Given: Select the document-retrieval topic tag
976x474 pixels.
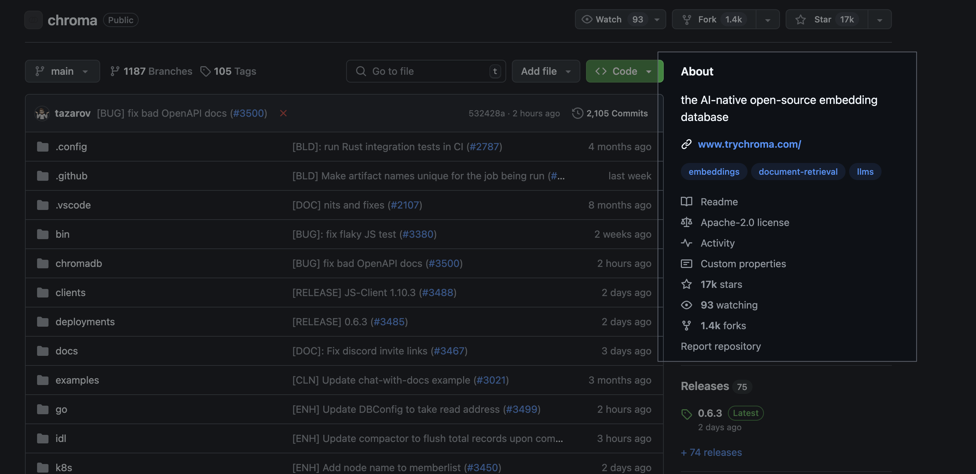Looking at the screenshot, I should 798,172.
